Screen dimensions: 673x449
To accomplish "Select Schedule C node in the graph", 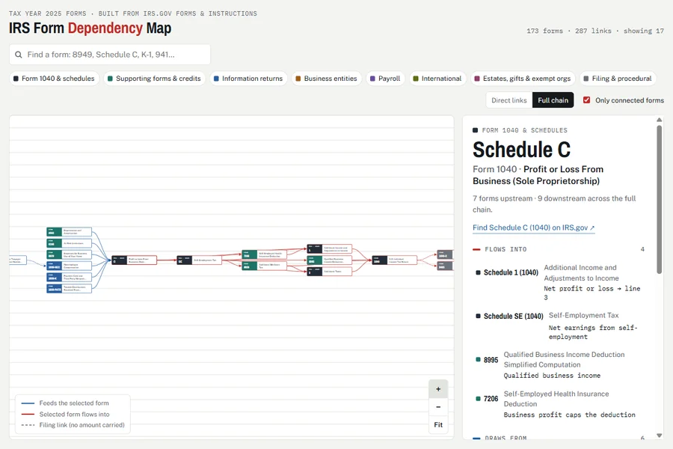I will click(x=135, y=260).
